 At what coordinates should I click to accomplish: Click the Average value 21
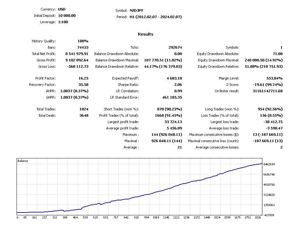point(180,147)
